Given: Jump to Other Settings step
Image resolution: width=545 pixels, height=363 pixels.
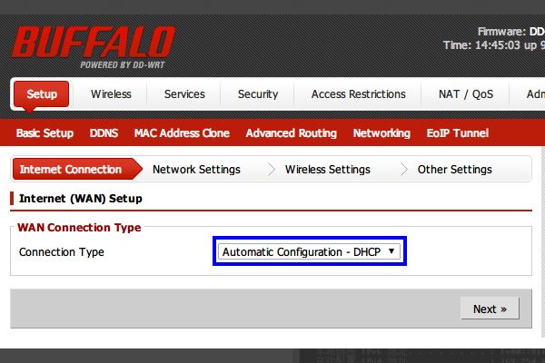Looking at the screenshot, I should point(454,170).
